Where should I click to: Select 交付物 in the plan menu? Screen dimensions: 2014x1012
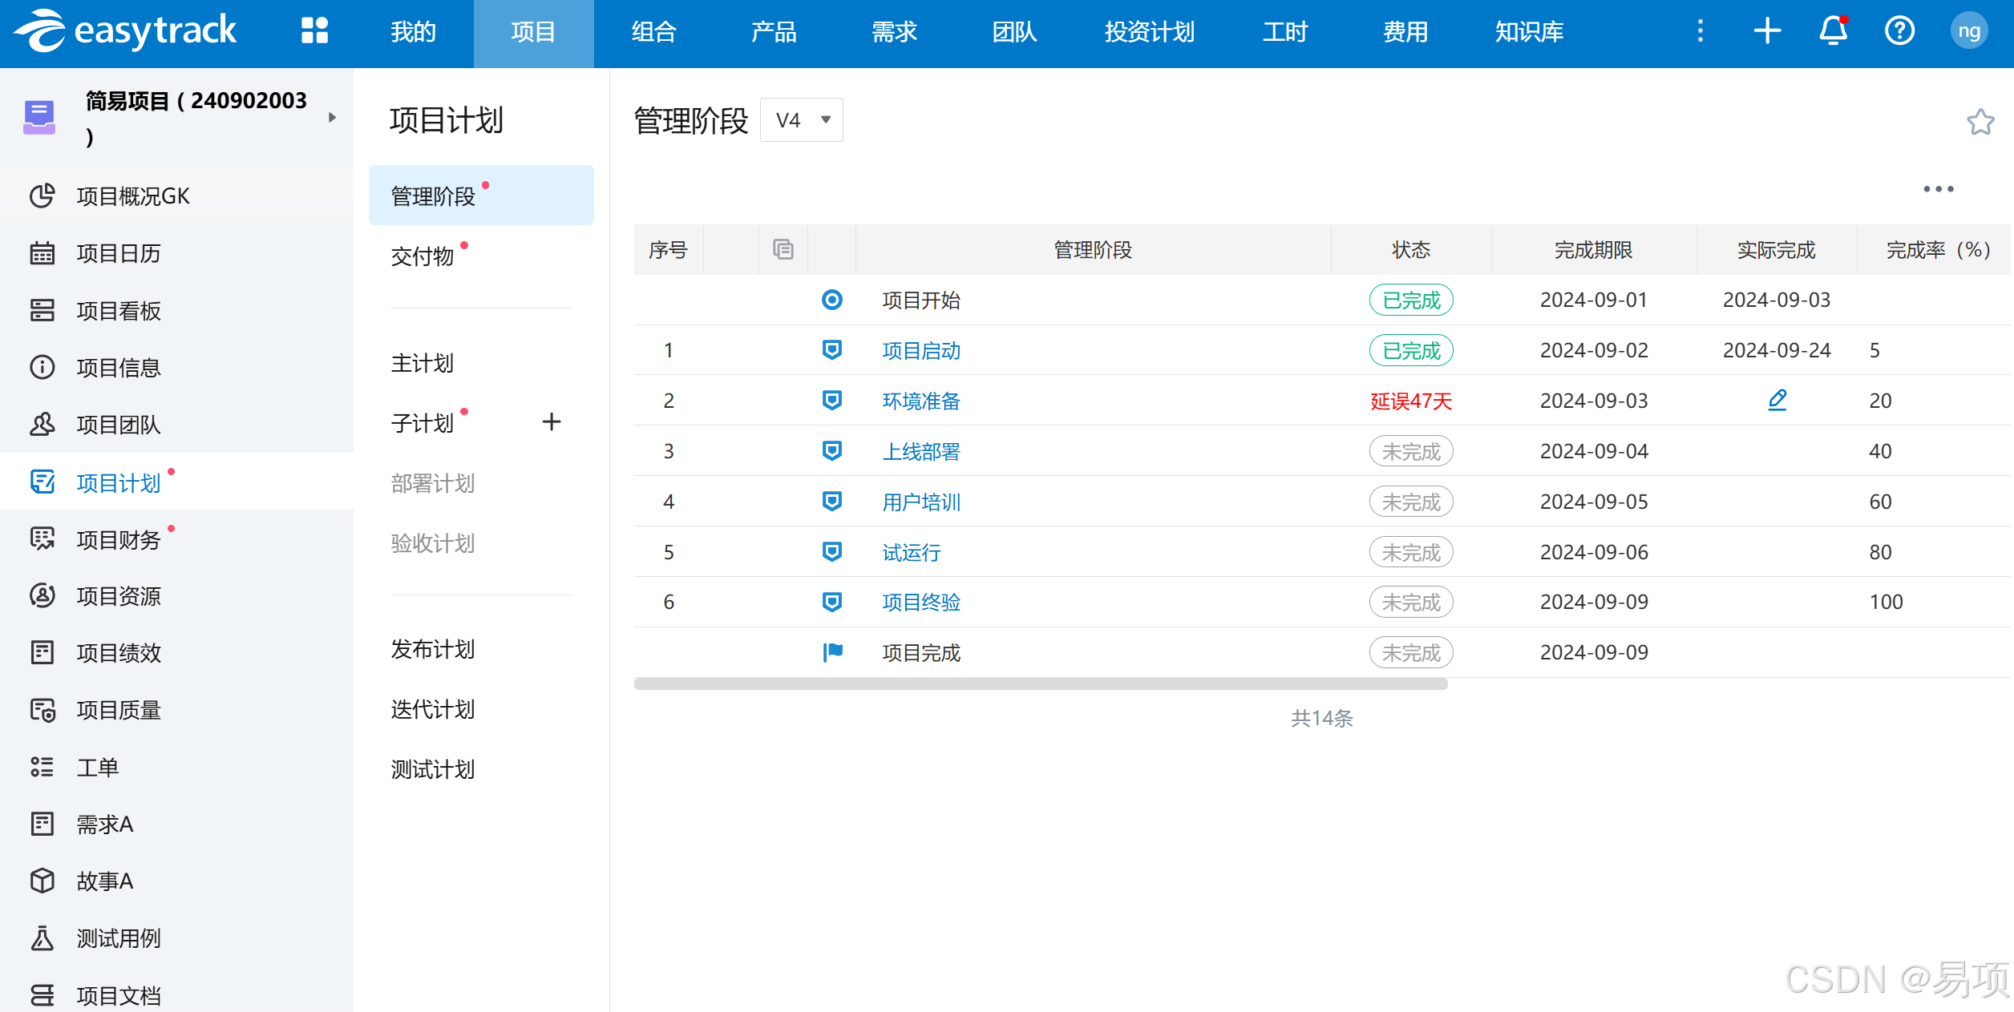click(x=423, y=256)
